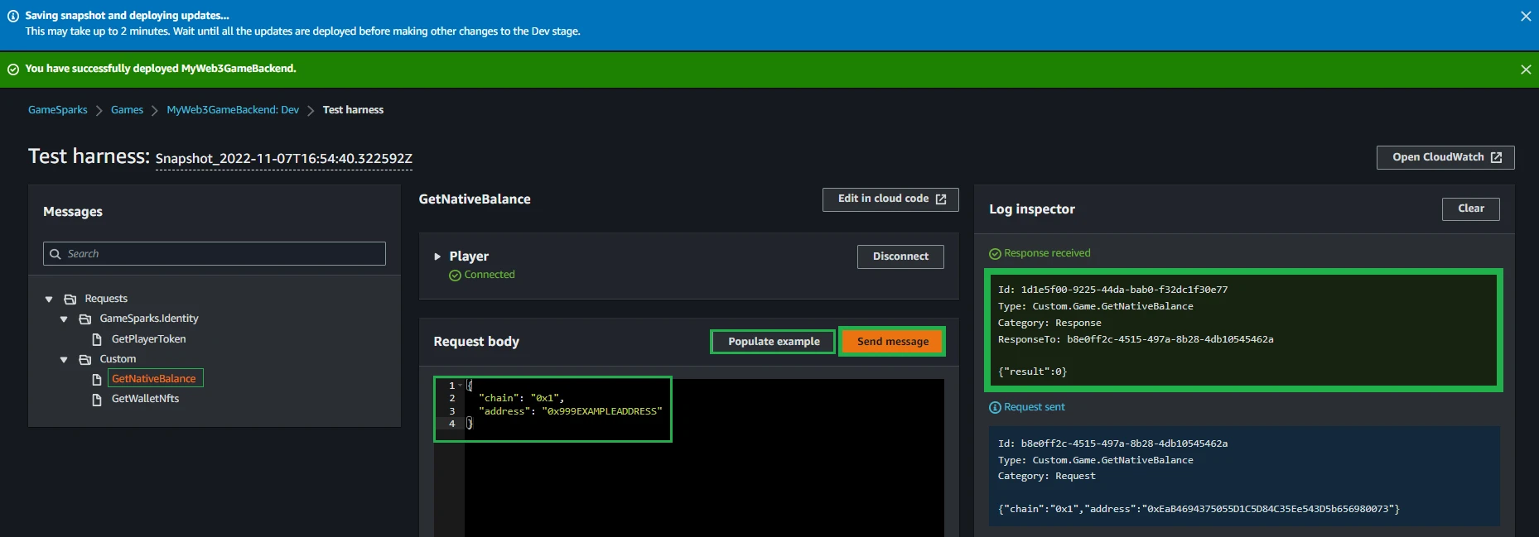The image size is (1539, 537).
Task: Click the GetWalletNfts file icon
Action: (x=97, y=400)
